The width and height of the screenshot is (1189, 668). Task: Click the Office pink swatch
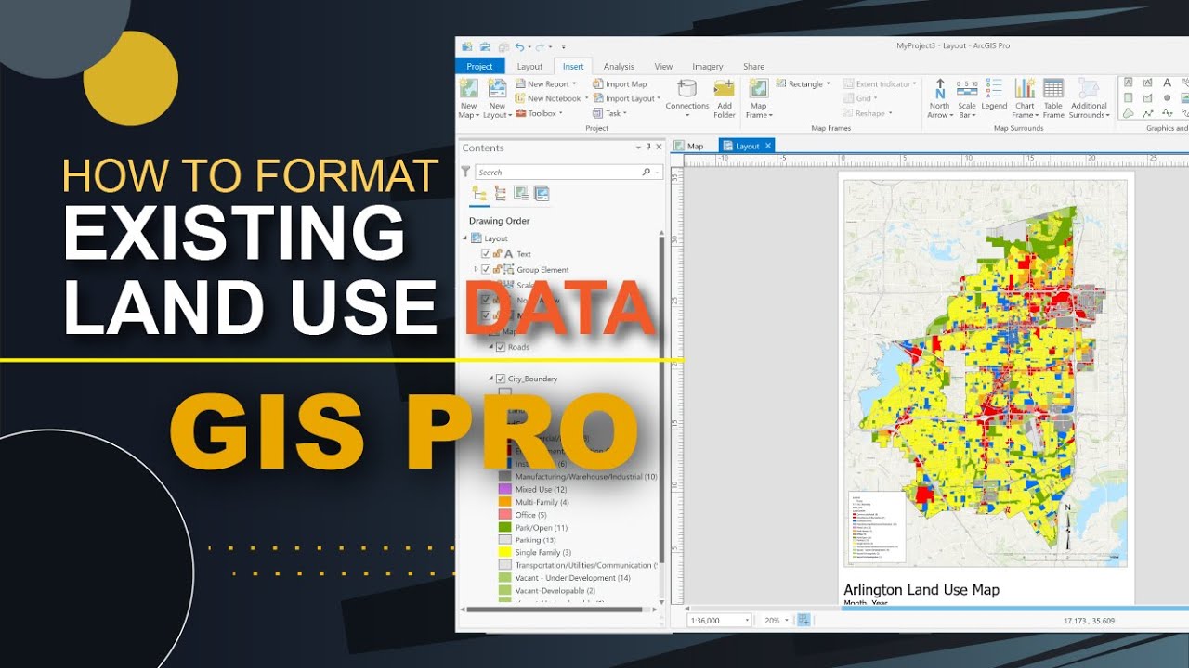[x=505, y=514]
